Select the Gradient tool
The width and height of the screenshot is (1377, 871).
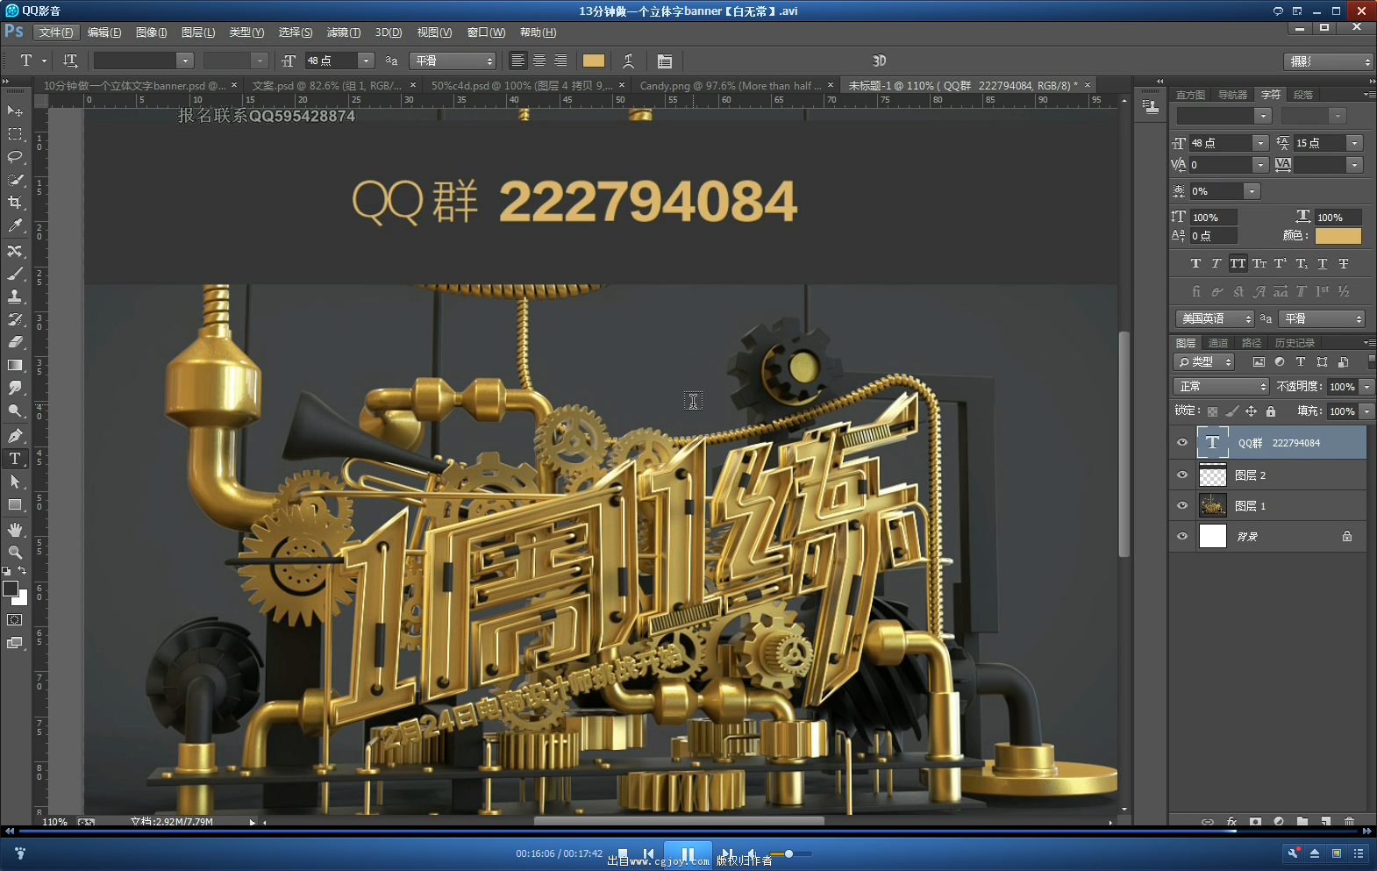[15, 365]
